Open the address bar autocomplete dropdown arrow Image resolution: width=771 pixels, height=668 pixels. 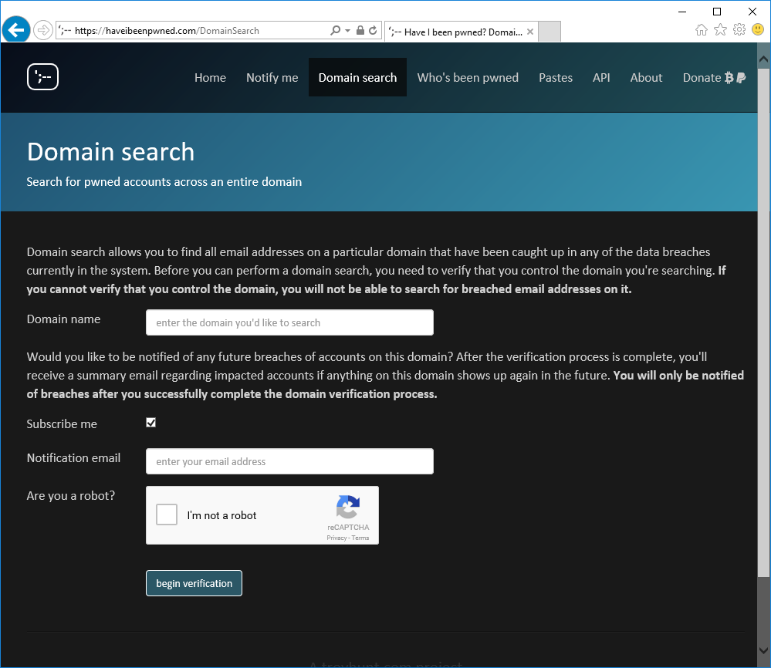347,31
